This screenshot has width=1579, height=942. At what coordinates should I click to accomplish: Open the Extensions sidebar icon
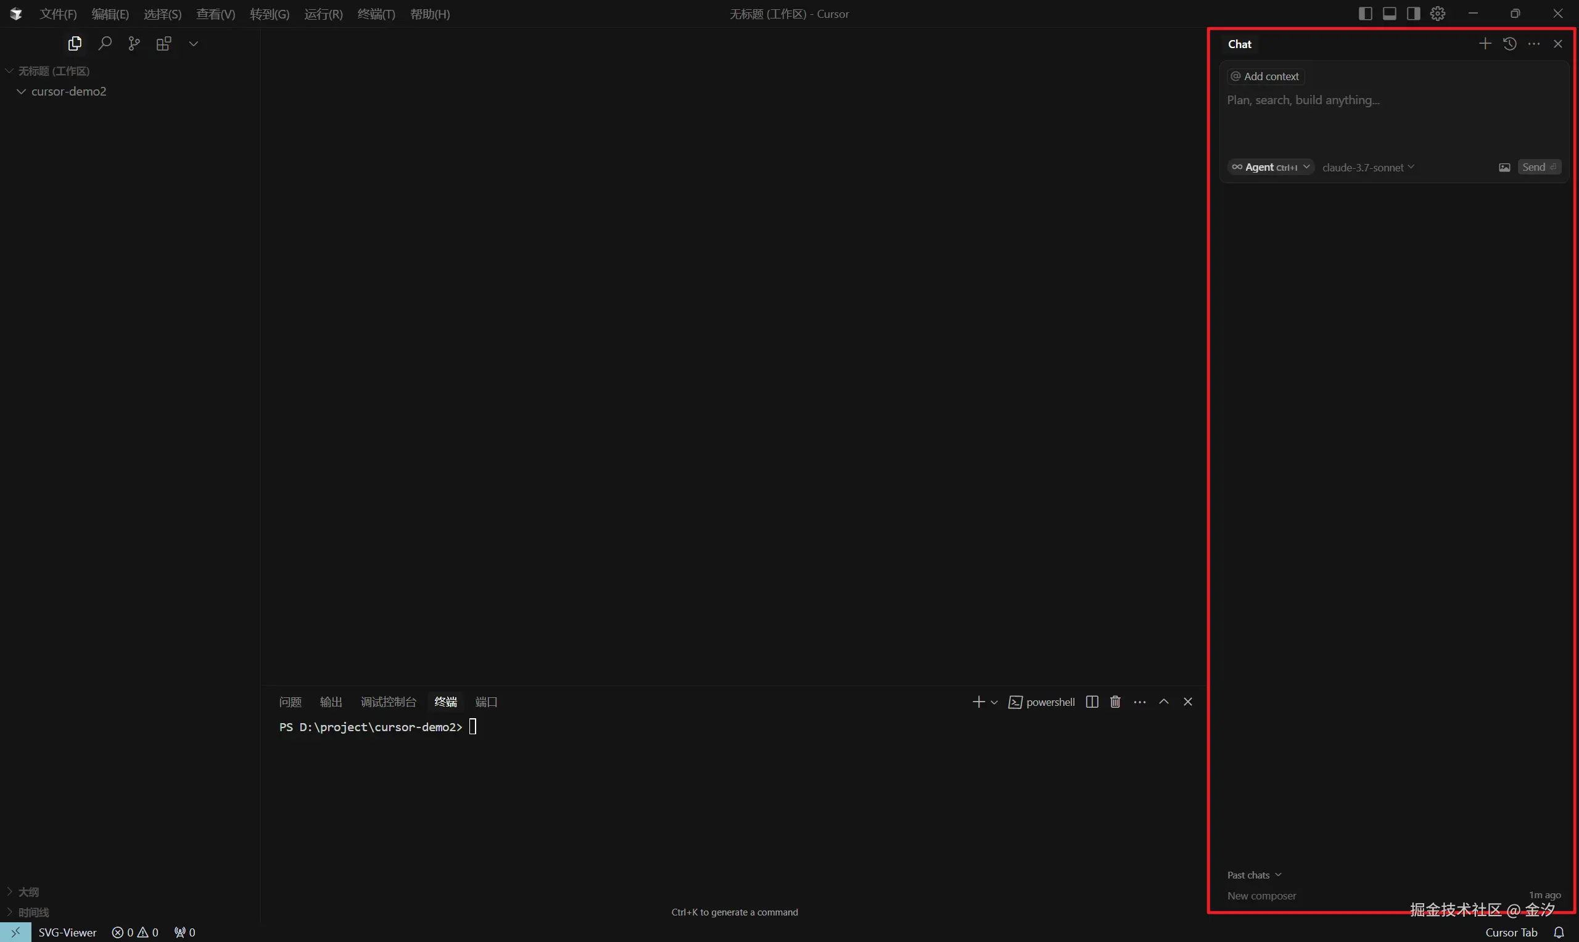pyautogui.click(x=164, y=43)
